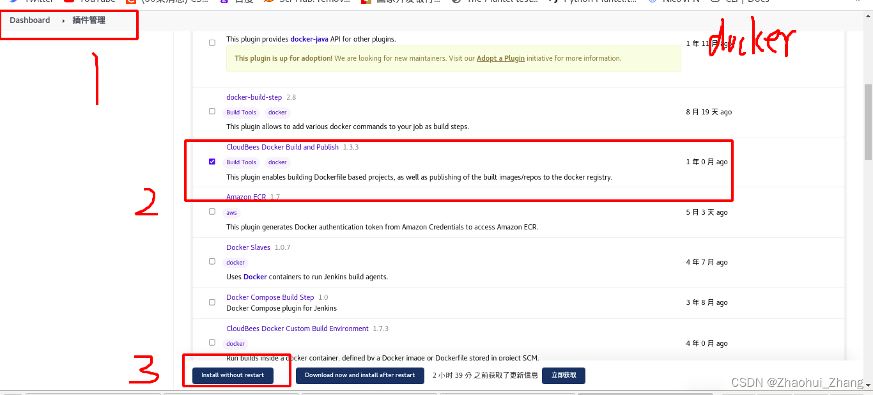This screenshot has height=395, width=873.
Task: Open the docker-build-step plugin link
Action: pos(254,97)
